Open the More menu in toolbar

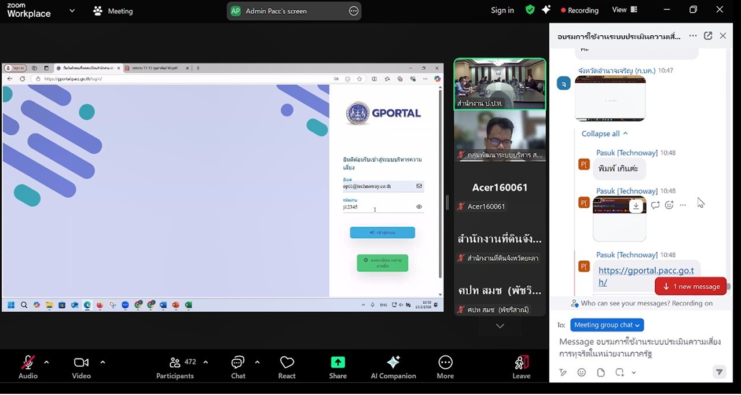[445, 368]
